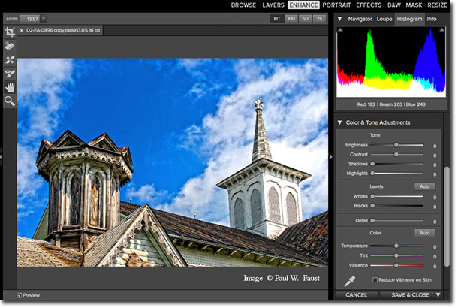This screenshot has width=458, height=308.
Task: Show the Loupe tab
Action: 384,19
